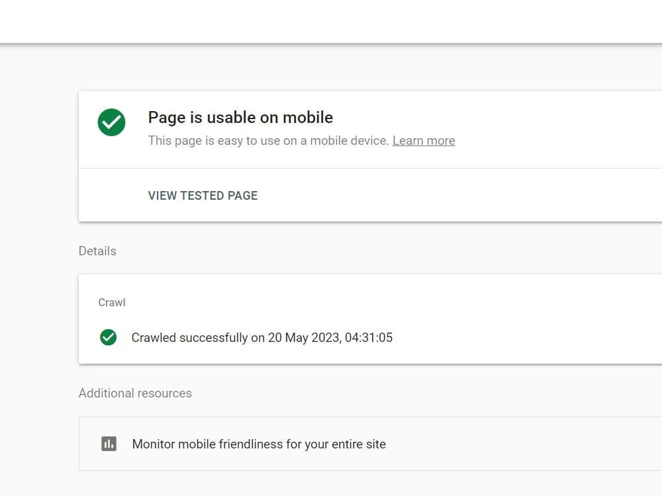The image size is (662, 496).
Task: Click the page description under the result title
Action: click(x=267, y=140)
